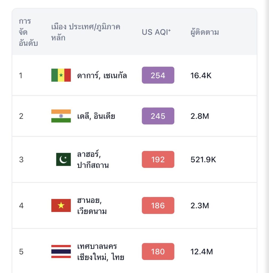Click the red 180 AQI badge
This screenshot has width=269, height=273.
[158, 252]
